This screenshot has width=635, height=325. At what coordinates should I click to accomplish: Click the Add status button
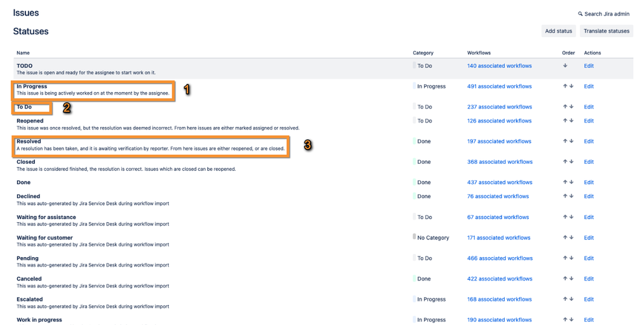click(559, 30)
